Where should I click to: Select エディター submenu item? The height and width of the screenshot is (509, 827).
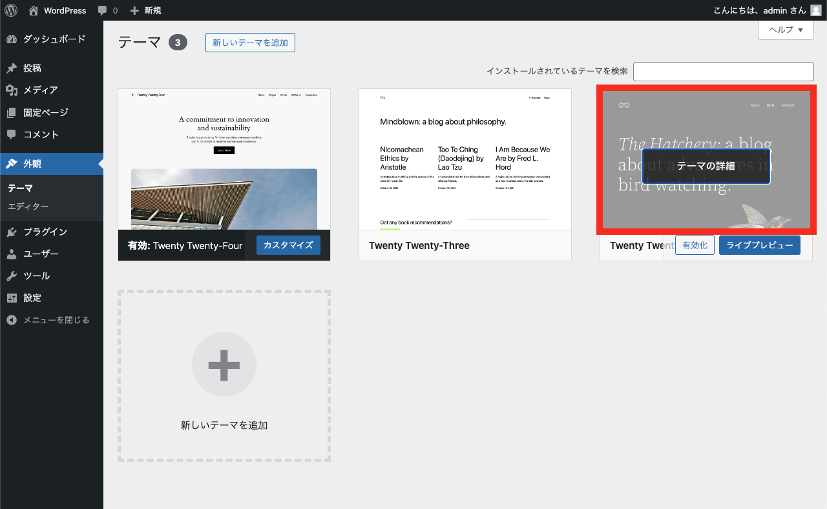click(28, 206)
